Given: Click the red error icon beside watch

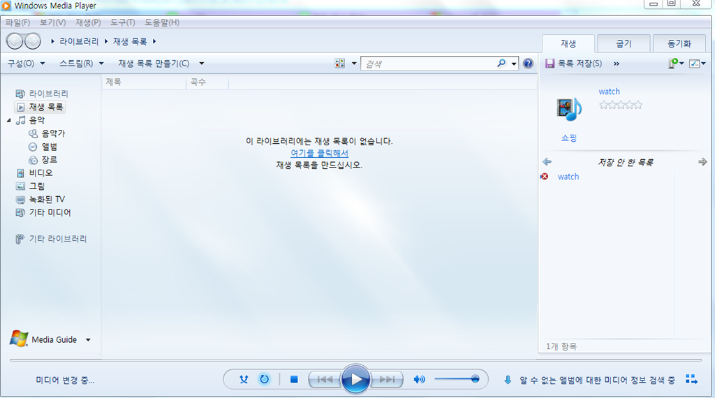Looking at the screenshot, I should (x=545, y=177).
